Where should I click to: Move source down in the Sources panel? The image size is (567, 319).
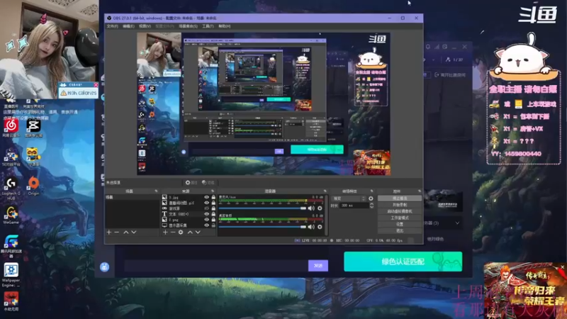(198, 233)
